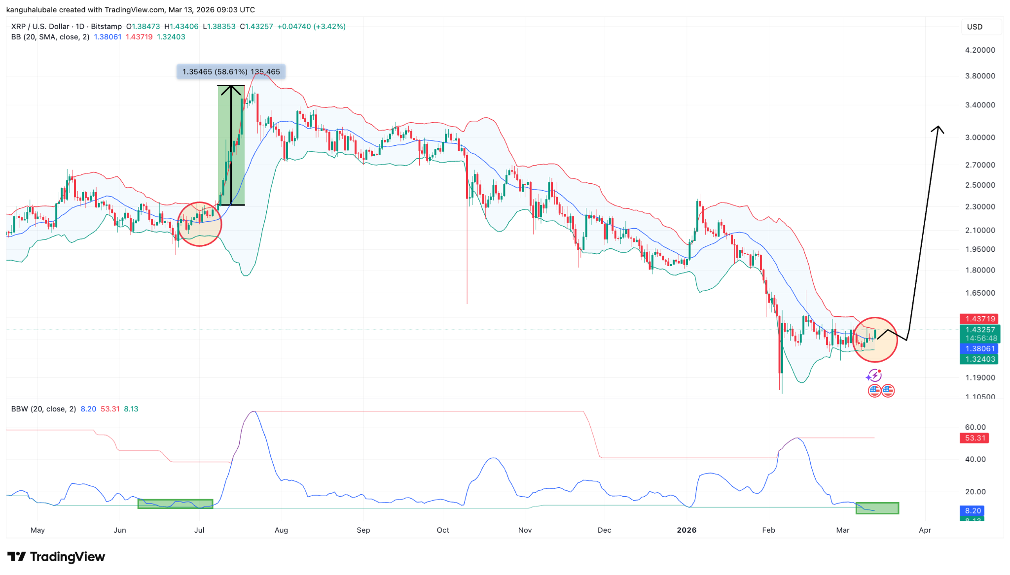Click the blue 8.20 BBW scale label
1010x575 pixels.
pos(972,511)
